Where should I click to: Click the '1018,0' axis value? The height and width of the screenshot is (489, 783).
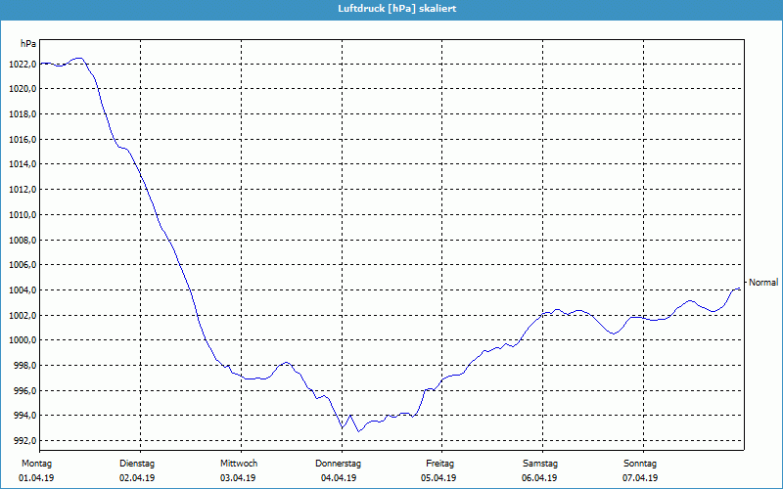[x=22, y=114]
